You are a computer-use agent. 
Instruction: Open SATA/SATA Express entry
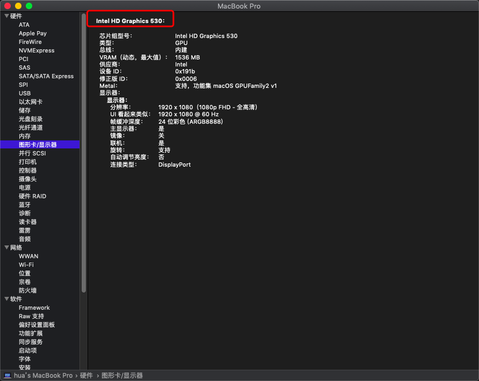pos(46,76)
